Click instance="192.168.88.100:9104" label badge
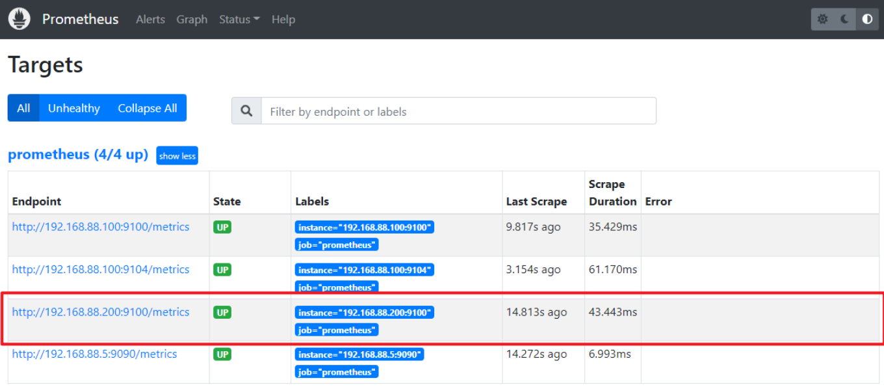Image resolution: width=884 pixels, height=387 pixels. click(x=365, y=270)
